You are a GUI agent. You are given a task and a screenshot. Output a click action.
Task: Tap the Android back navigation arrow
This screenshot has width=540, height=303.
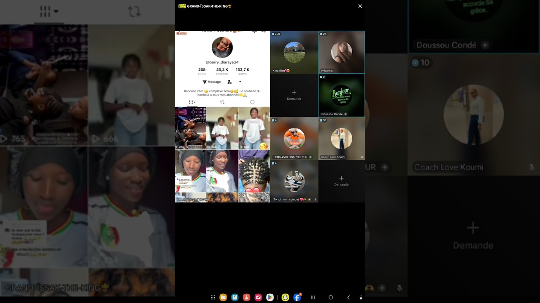coord(348,298)
